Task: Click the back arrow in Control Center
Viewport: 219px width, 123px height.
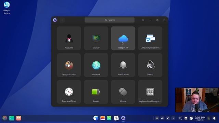Action: 62,20
